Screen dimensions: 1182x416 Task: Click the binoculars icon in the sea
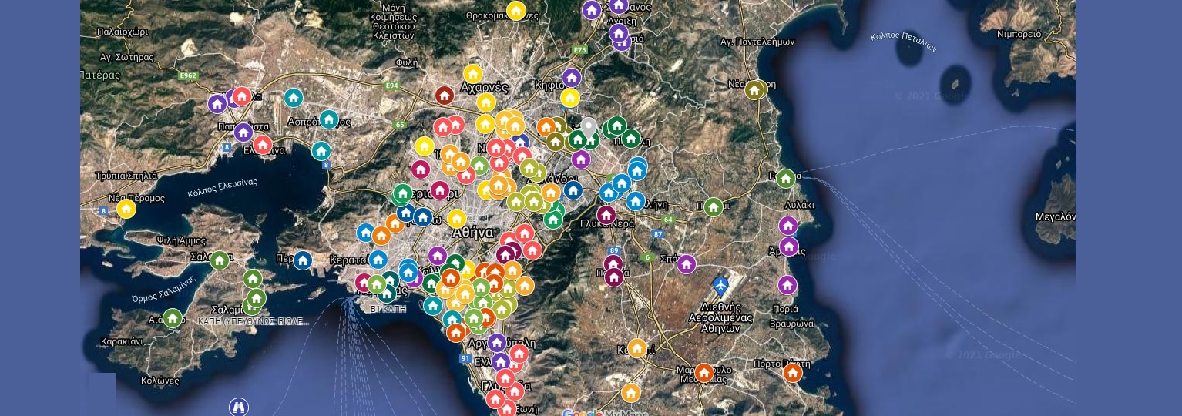point(239,406)
